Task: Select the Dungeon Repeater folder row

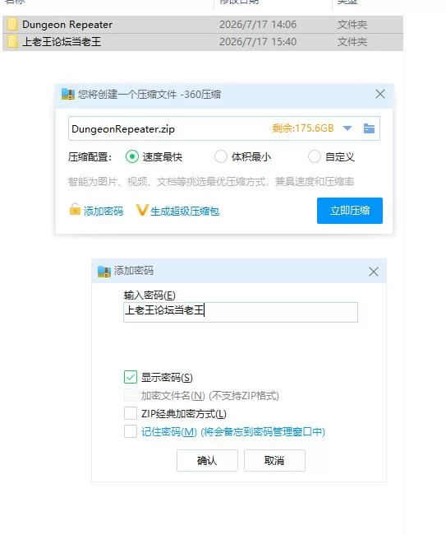Action: (203, 25)
